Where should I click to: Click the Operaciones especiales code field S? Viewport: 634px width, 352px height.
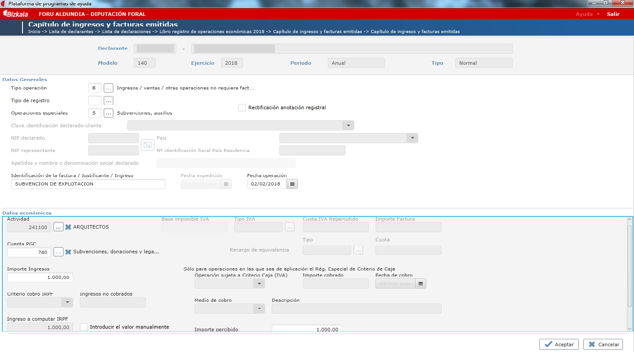click(x=94, y=113)
